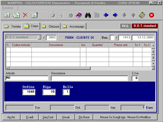Click the Um column header
Screen dimensions: 163x122
pos(83,45)
